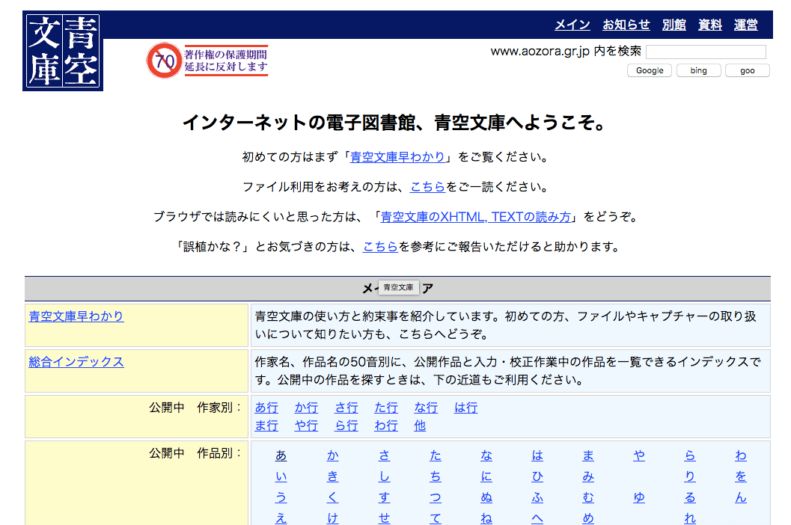This screenshot has width=791, height=525.
Task: Open works starting with は
Action: point(537,455)
